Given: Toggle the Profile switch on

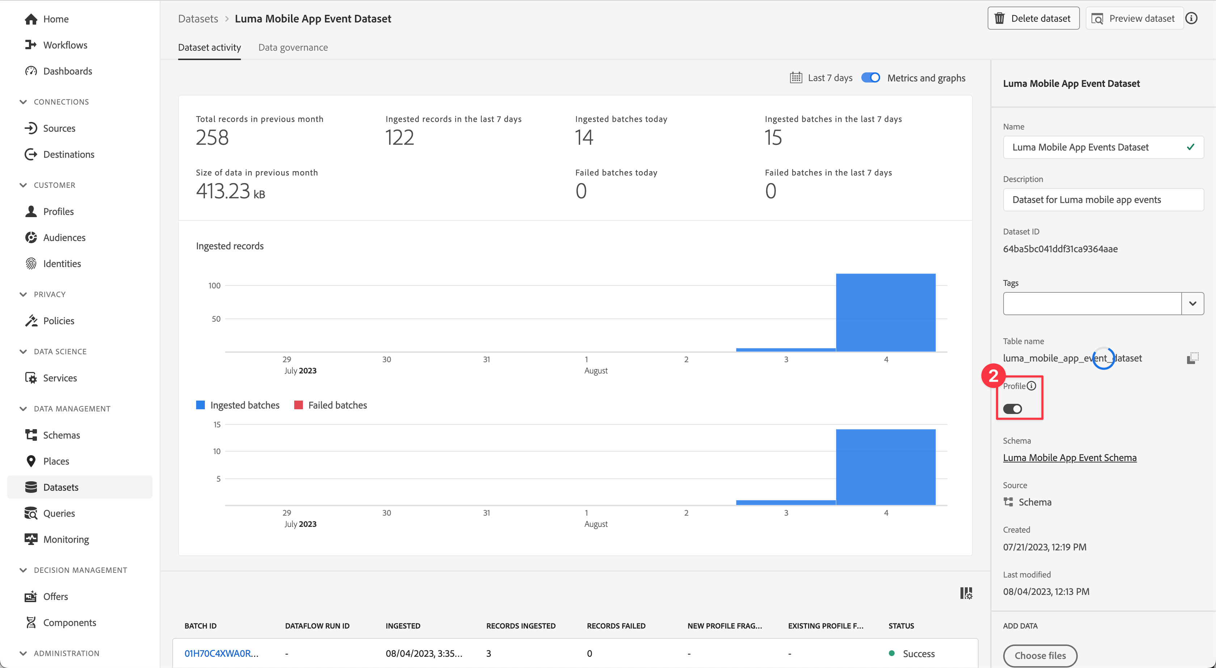Looking at the screenshot, I should point(1013,409).
